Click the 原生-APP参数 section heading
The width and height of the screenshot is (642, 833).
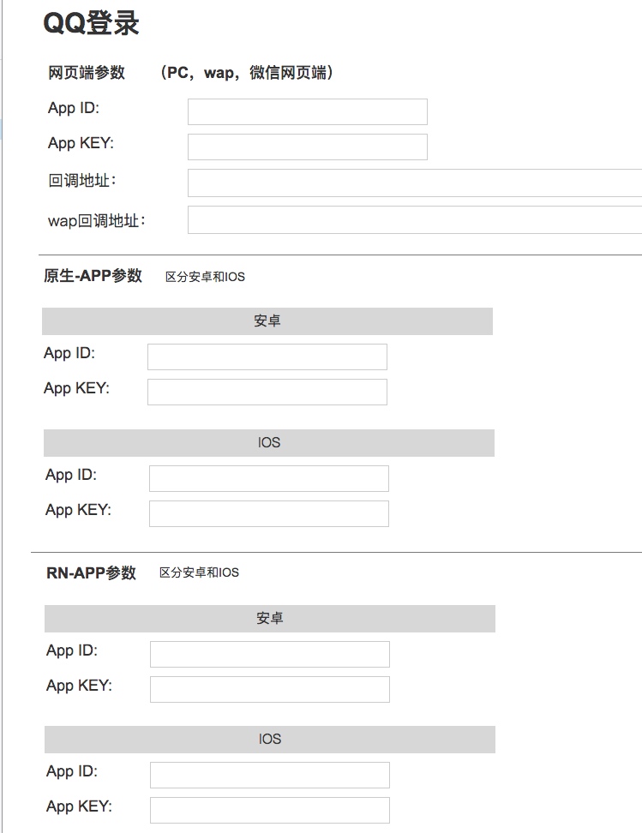pyautogui.click(x=93, y=276)
